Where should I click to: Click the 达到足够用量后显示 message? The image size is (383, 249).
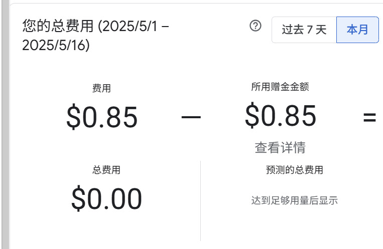[294, 201]
